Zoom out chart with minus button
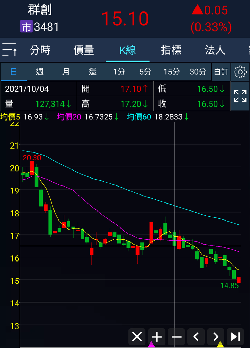The image size is (250, 348). [176, 337]
